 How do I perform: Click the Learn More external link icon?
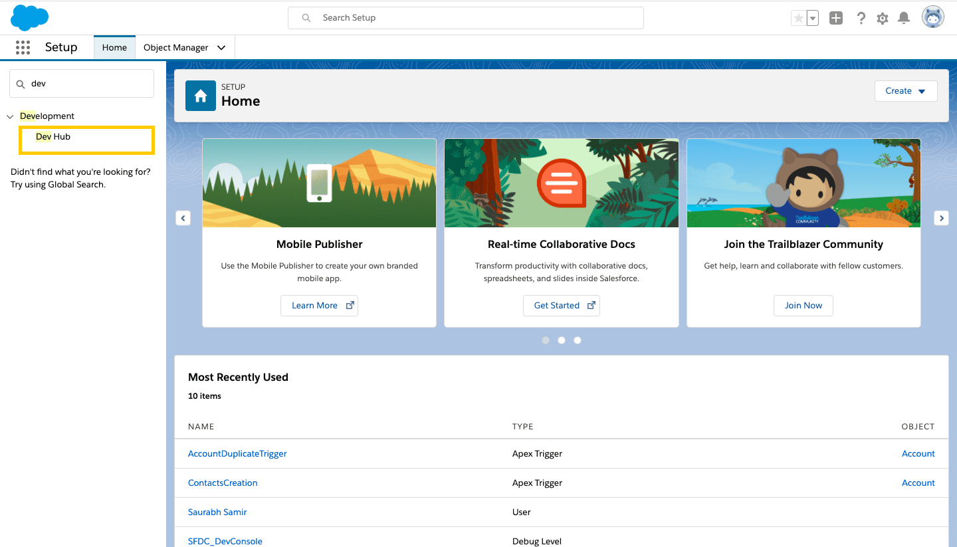pyautogui.click(x=350, y=305)
